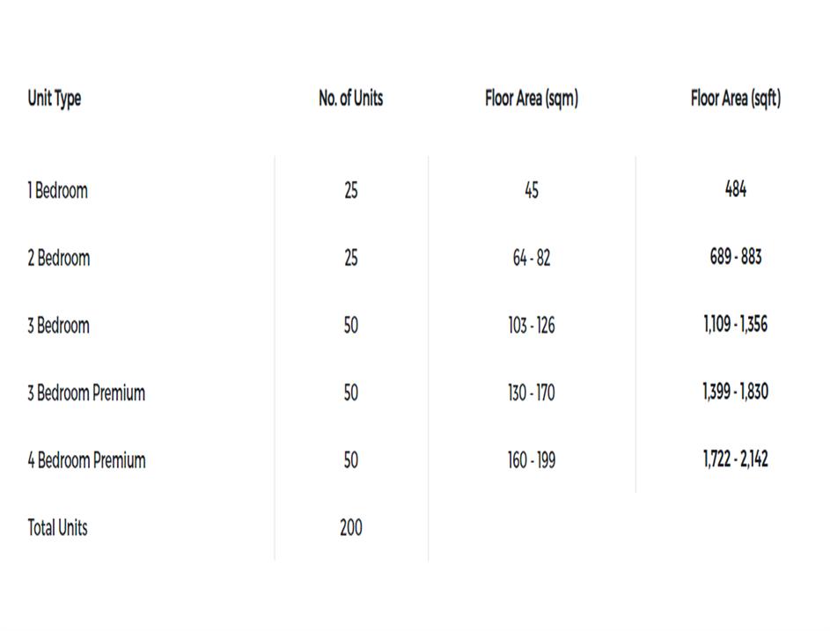Click the total units value 200
830x631 pixels.
(x=350, y=528)
